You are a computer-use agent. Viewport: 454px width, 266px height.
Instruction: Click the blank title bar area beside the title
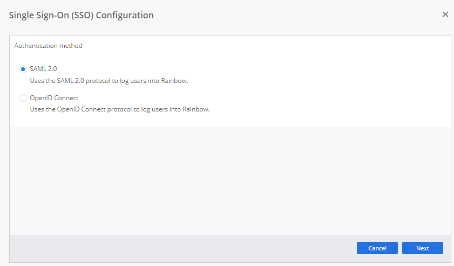[x=297, y=15]
